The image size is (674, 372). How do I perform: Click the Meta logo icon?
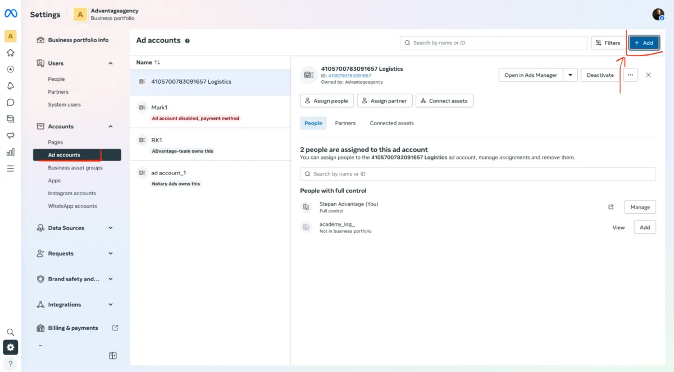(11, 14)
